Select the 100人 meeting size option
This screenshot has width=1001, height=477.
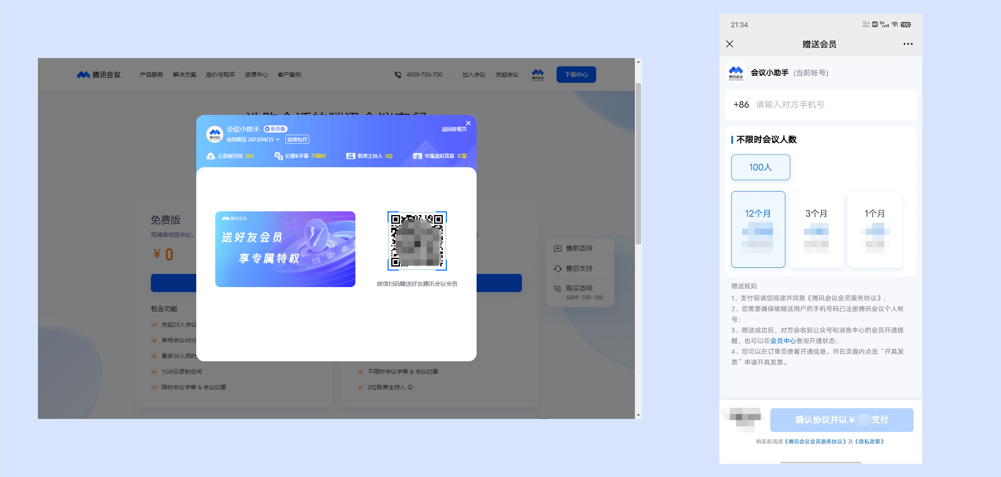coord(761,167)
